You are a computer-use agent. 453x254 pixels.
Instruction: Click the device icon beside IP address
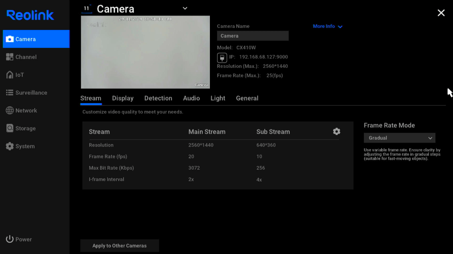(222, 58)
